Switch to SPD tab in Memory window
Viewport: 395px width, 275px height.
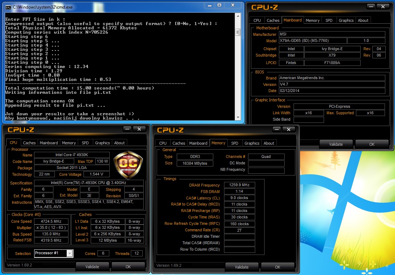click(x=234, y=143)
